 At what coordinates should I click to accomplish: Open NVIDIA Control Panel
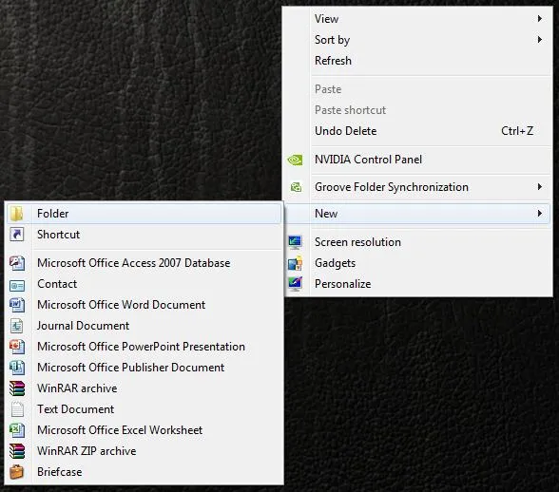coord(417,160)
